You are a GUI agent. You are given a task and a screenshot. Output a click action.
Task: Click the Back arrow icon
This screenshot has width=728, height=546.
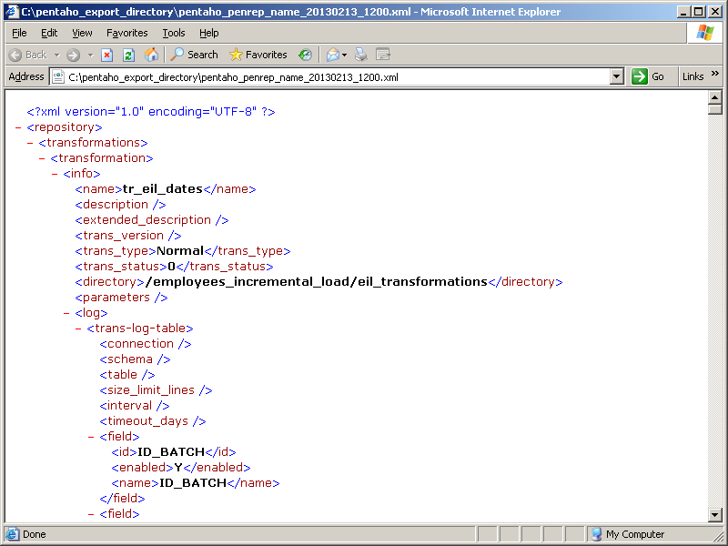coord(15,55)
